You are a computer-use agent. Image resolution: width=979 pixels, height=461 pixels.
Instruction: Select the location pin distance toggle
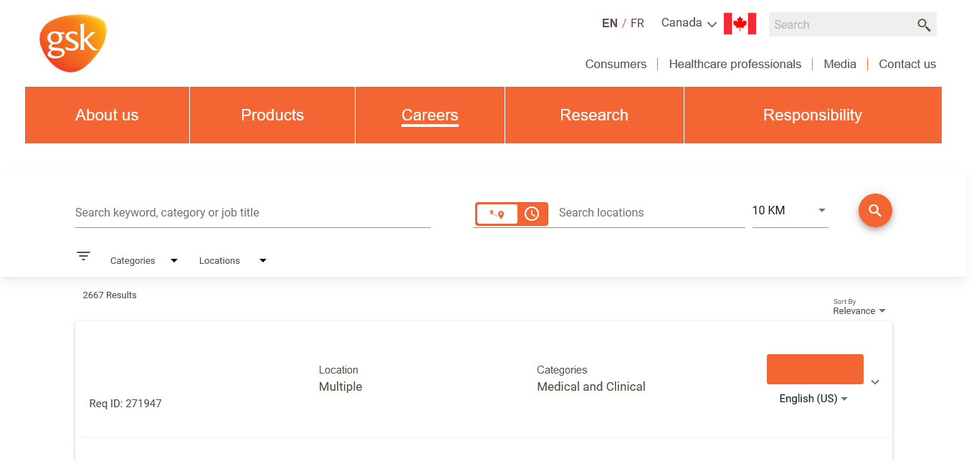tap(497, 214)
